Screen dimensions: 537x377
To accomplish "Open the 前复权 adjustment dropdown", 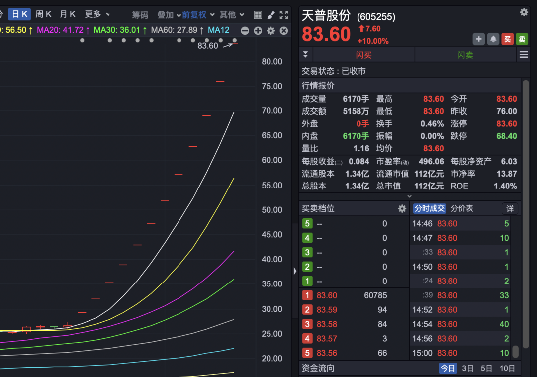I will (198, 15).
